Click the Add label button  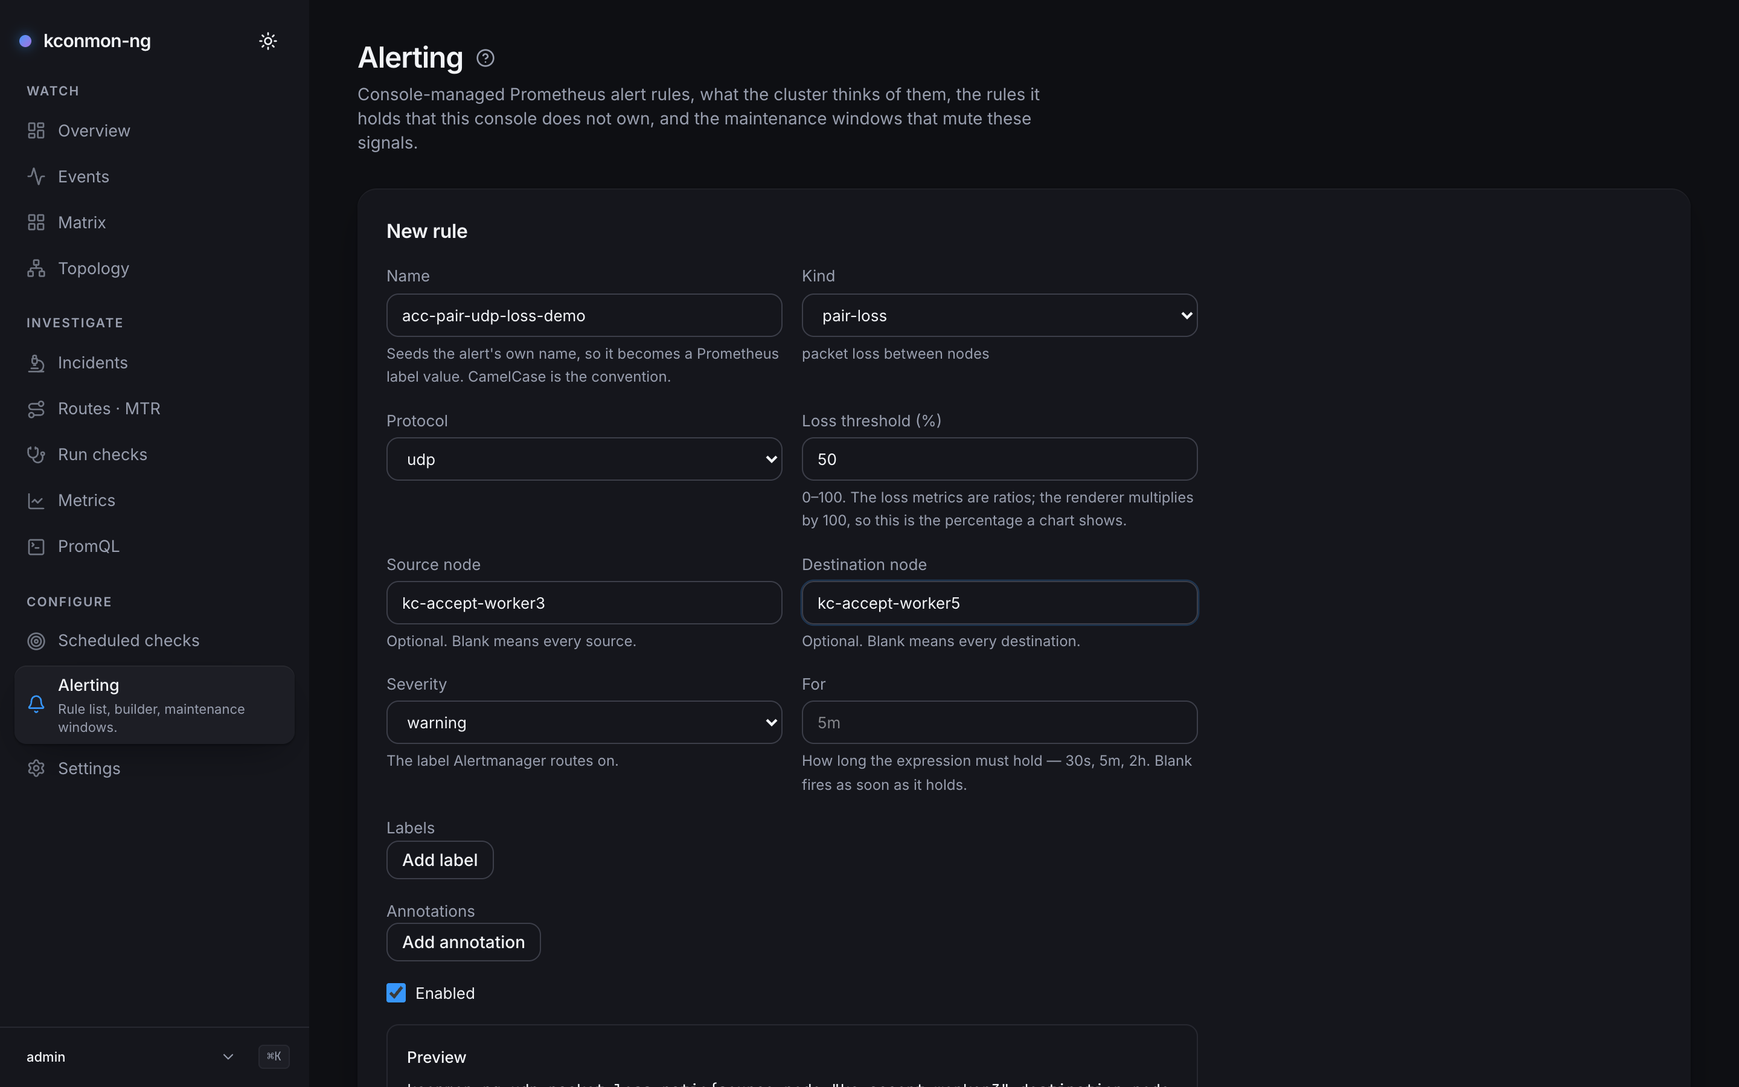pos(440,860)
